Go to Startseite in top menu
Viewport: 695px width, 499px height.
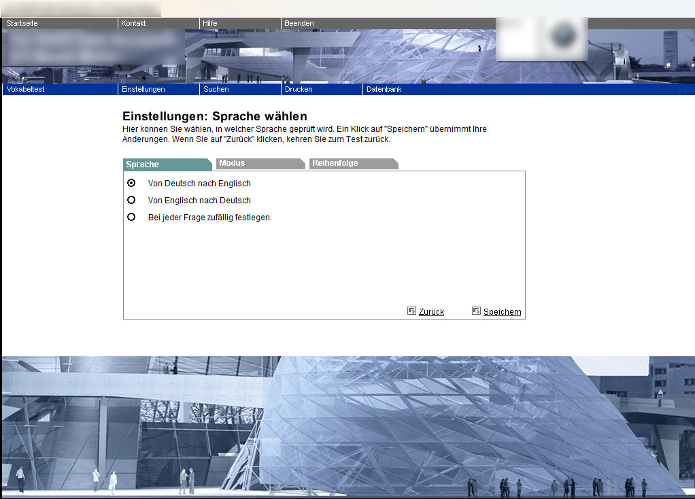(22, 23)
